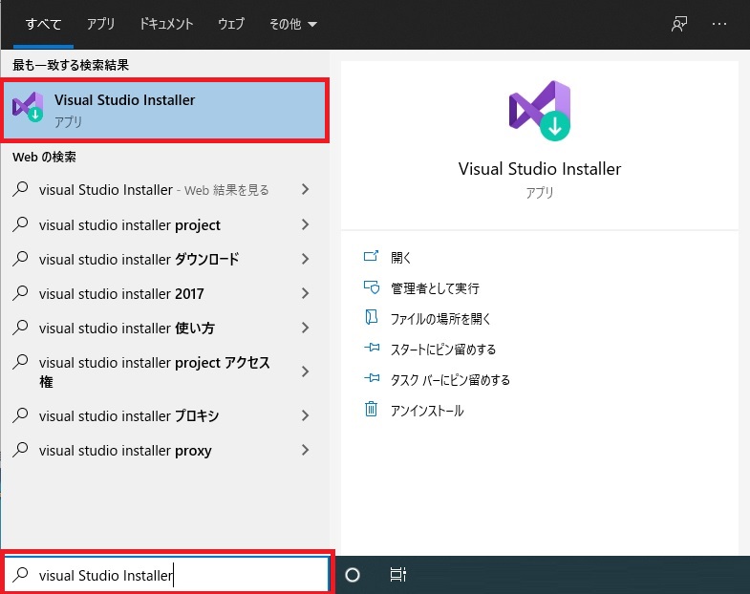Select web result 'visual Studio Installer - Web 結果を見る'
Viewport: 750px width, 594px height.
tap(164, 190)
